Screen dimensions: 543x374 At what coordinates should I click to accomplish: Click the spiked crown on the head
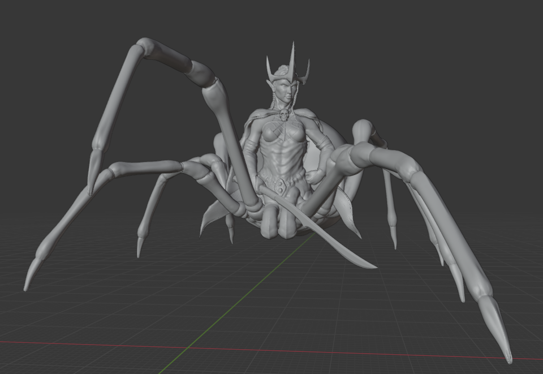coord(288,66)
